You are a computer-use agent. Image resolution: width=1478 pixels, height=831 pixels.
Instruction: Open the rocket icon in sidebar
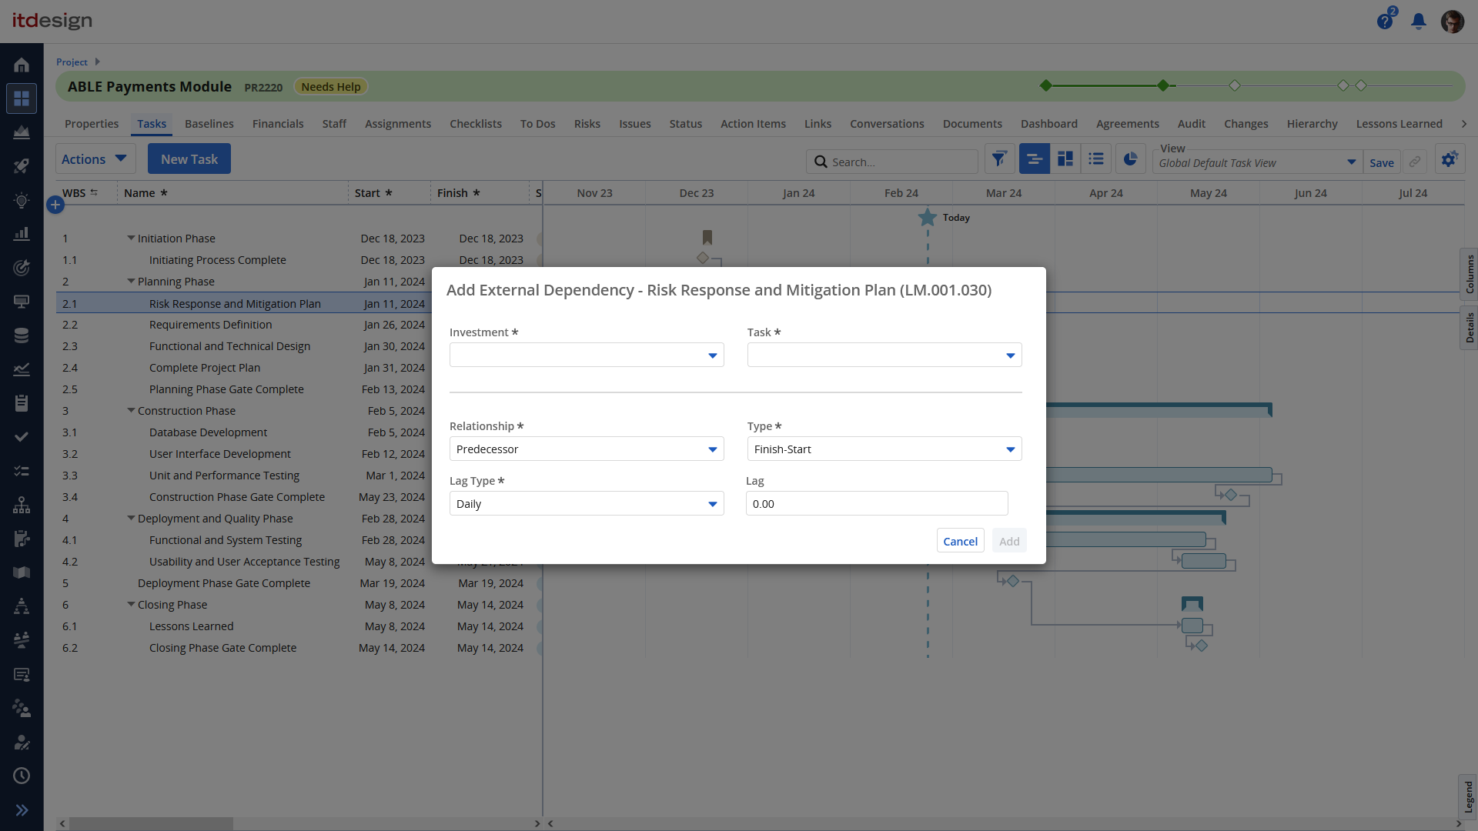tap(22, 166)
